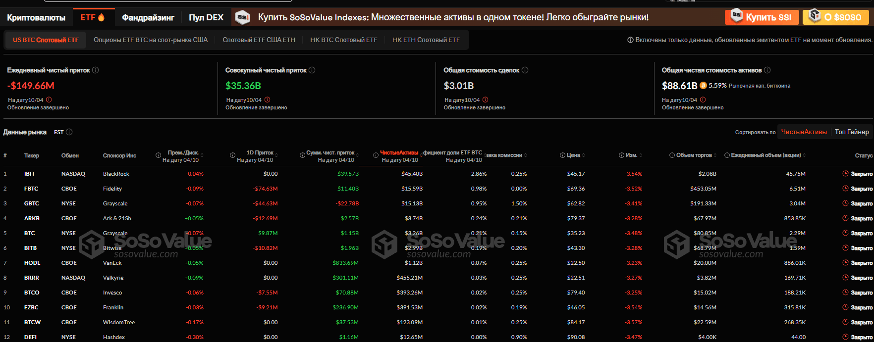The width and height of the screenshot is (874, 342).
Task: Select the Спотовый ETF США ETH tab
Action: coord(259,40)
